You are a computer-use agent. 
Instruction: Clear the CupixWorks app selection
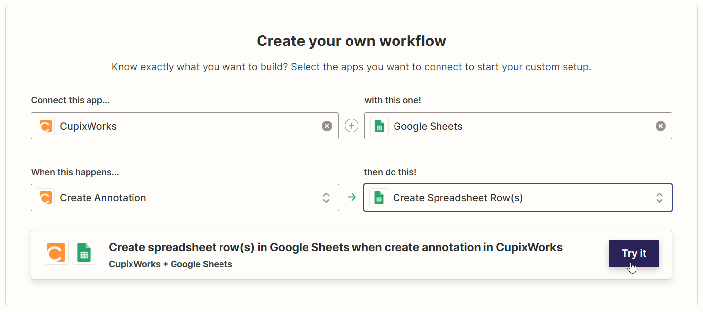[x=327, y=126]
